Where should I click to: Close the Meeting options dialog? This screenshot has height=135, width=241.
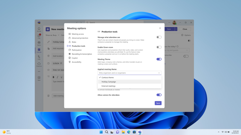(x=160, y=28)
